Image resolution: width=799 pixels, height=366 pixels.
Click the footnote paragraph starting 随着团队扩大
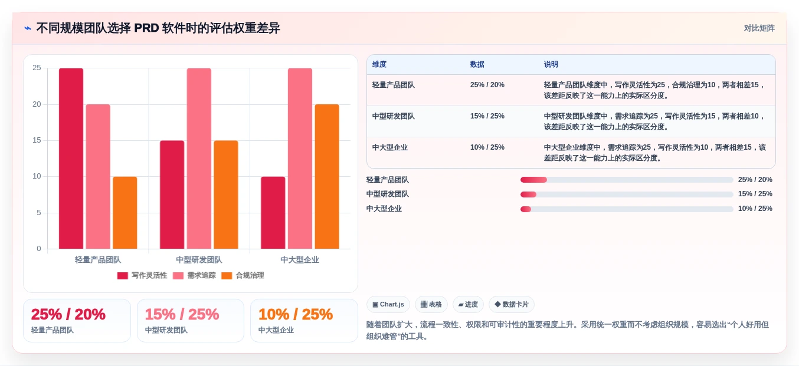568,331
